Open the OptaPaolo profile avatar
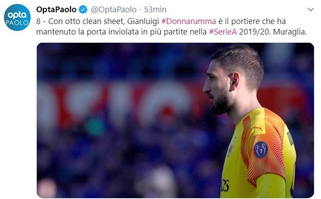 (17, 17)
